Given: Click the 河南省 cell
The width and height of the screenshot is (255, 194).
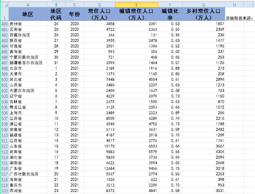Looking at the screenshot, I should click(x=28, y=152).
